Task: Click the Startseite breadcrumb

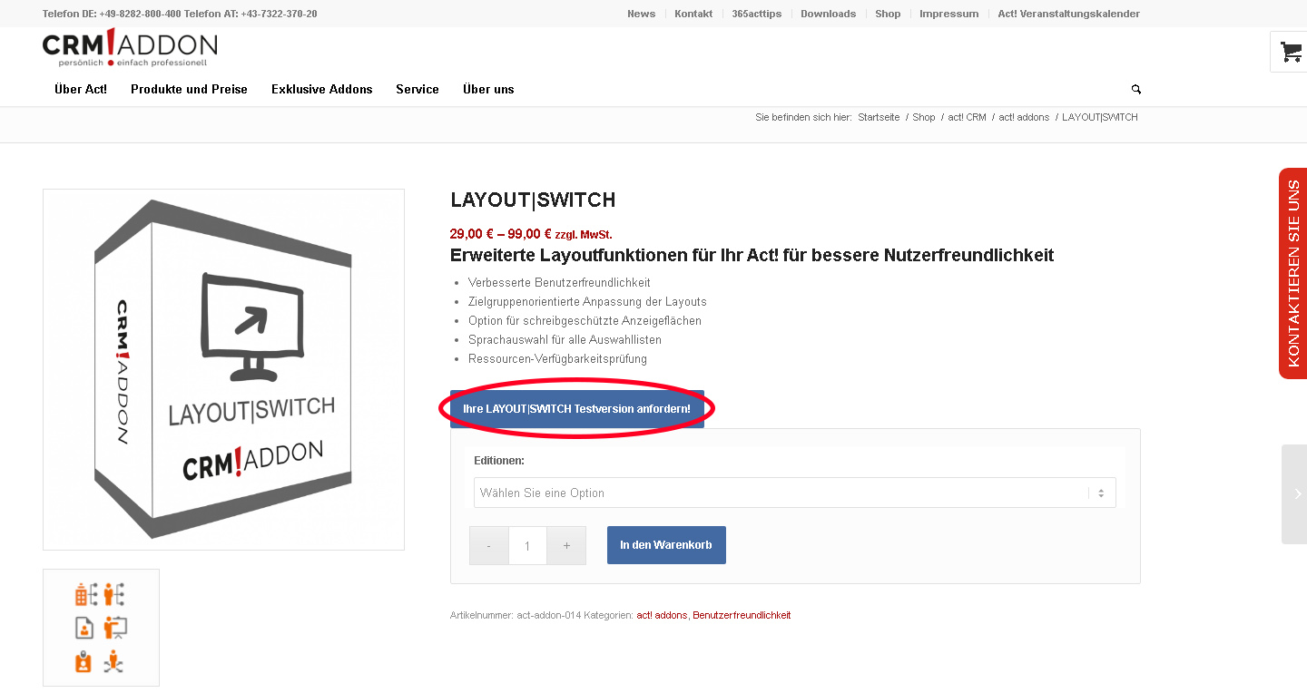Action: (879, 117)
